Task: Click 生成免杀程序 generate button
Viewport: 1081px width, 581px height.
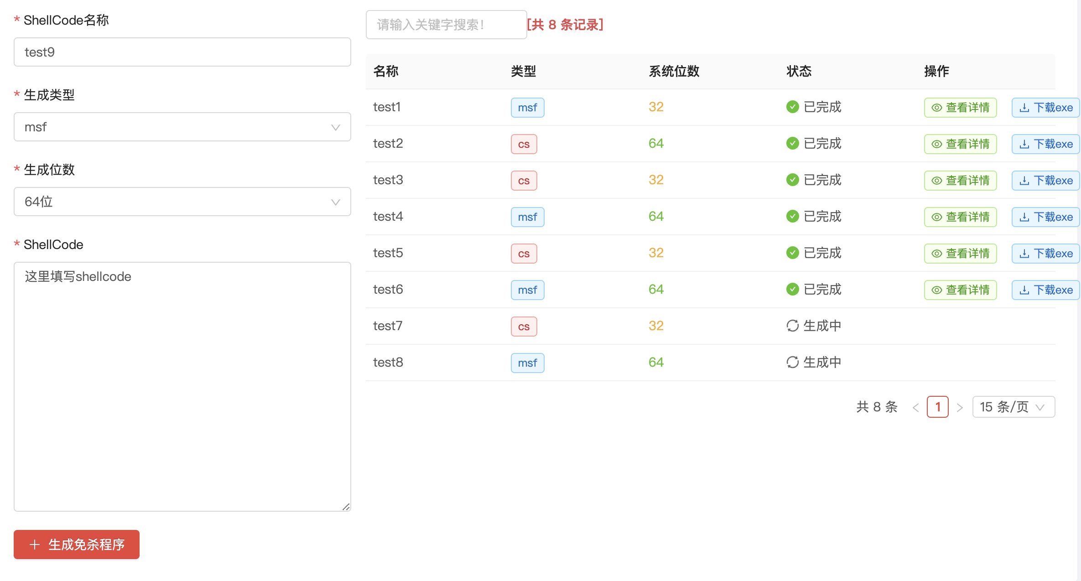Action: coord(77,545)
